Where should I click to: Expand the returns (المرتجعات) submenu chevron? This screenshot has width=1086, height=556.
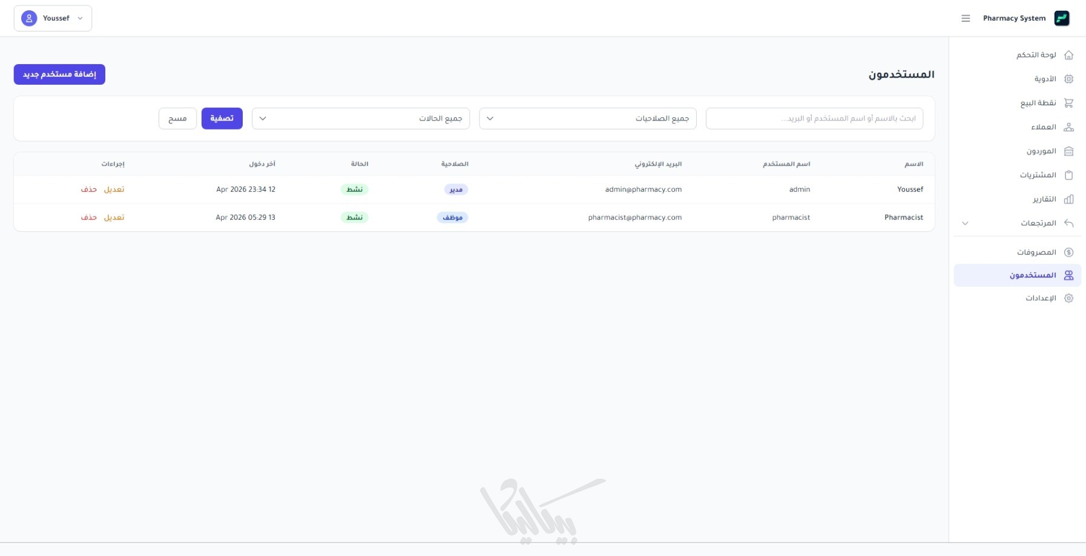click(x=965, y=223)
